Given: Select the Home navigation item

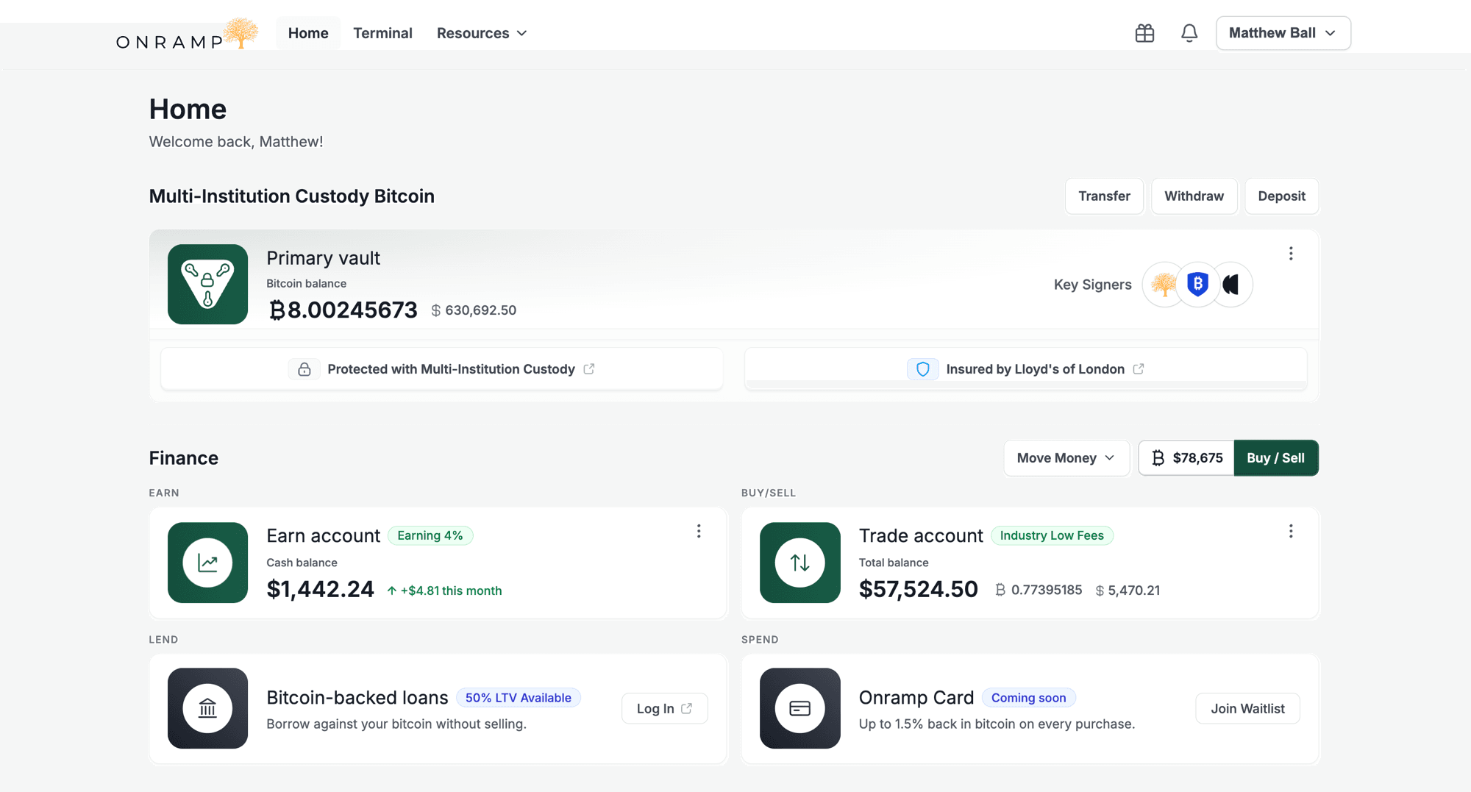Looking at the screenshot, I should pyautogui.click(x=308, y=33).
